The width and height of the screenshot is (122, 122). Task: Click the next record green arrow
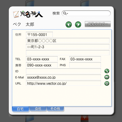[x=78, y=25]
